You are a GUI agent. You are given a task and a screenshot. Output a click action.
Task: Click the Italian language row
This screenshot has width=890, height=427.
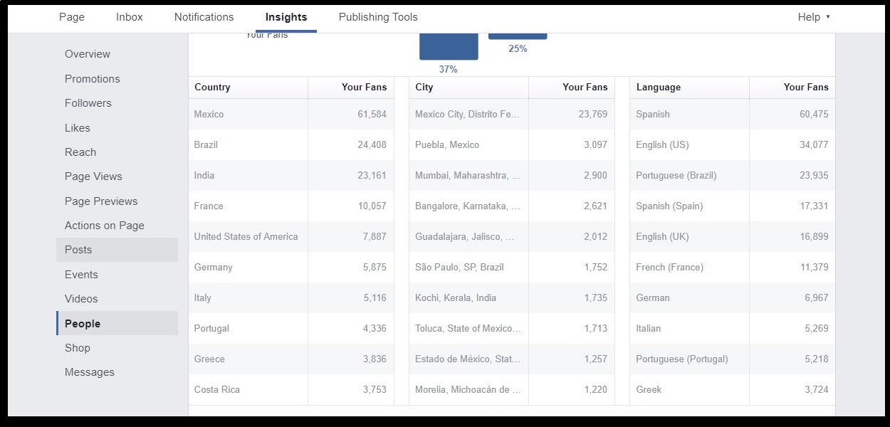[x=733, y=328]
